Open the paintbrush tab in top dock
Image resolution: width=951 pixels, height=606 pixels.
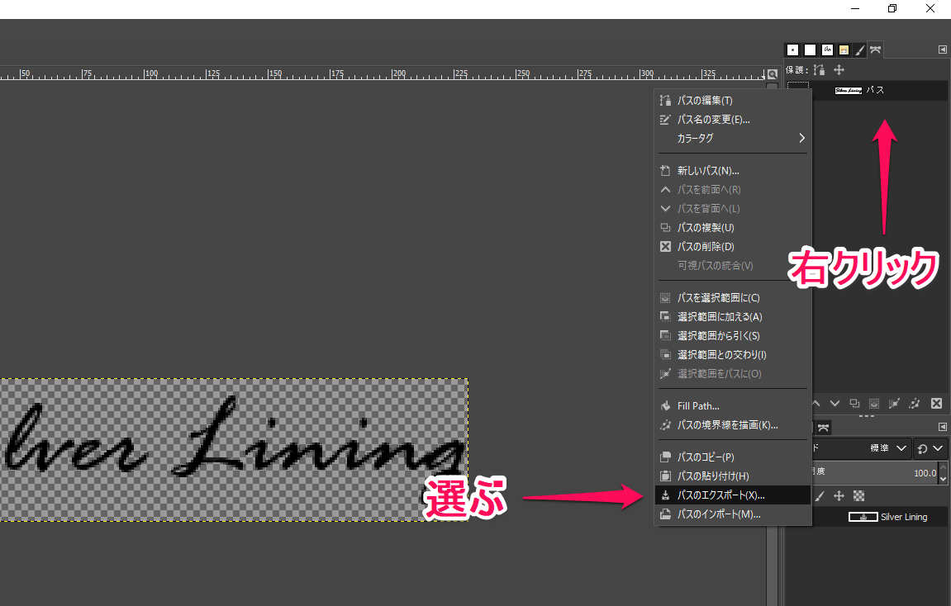click(859, 50)
